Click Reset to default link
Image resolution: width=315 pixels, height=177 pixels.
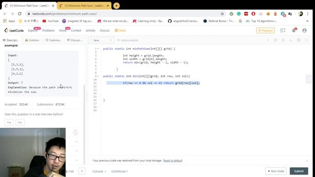tap(173, 161)
